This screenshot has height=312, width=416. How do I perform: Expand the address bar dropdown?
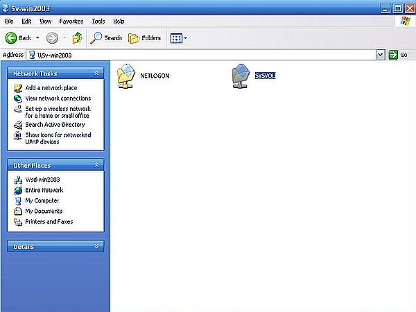(381, 55)
